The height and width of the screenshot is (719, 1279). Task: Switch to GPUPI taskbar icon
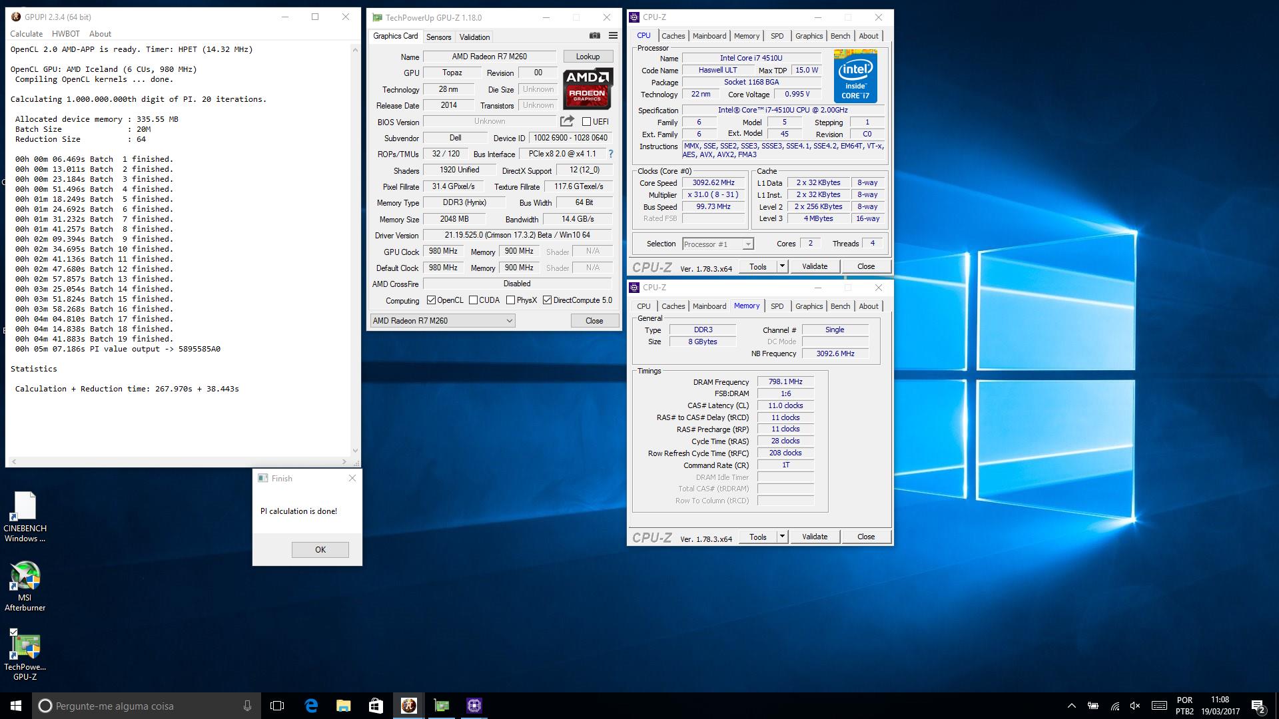409,706
